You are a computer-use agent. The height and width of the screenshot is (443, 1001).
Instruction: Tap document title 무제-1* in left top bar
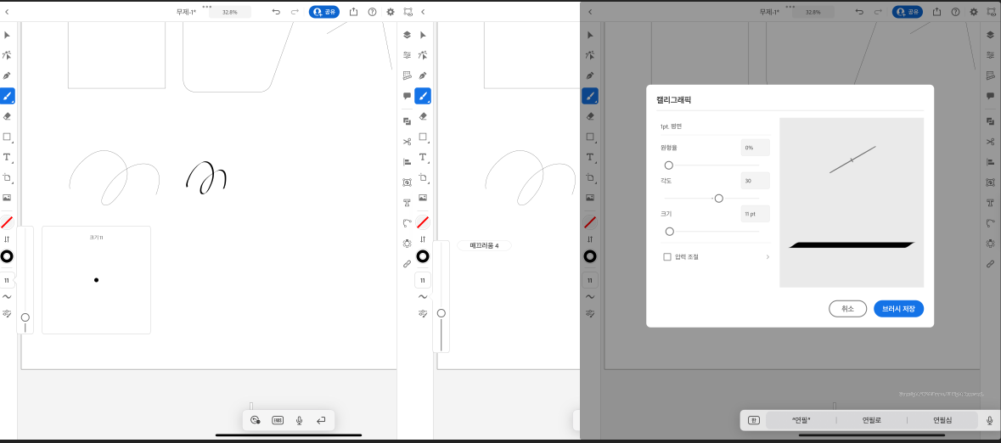click(x=187, y=12)
